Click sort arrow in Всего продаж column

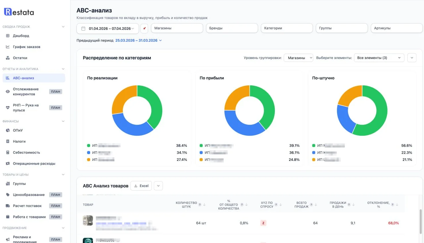[x=316, y=205]
